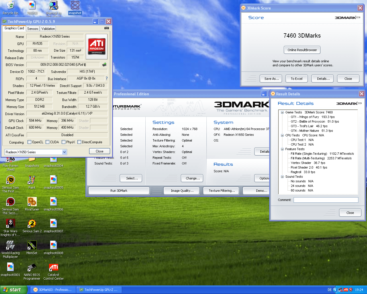Image resolution: width=367 pixels, height=294 pixels.
Task: Collapse the Sound Tests tree node
Action: (x=282, y=177)
